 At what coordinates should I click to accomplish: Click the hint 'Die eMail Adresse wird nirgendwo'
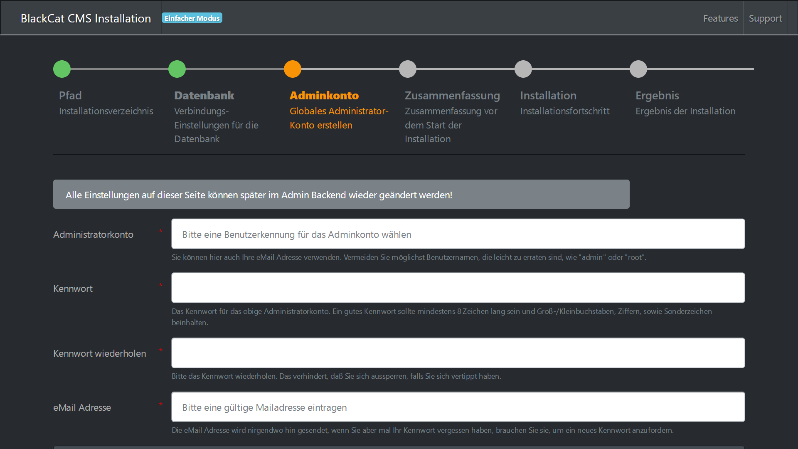pyautogui.click(x=423, y=430)
